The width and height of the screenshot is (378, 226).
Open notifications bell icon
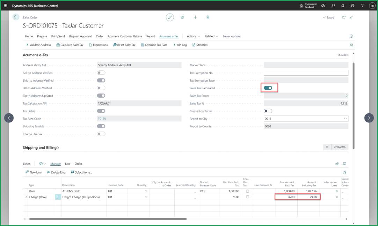click(x=343, y=6)
